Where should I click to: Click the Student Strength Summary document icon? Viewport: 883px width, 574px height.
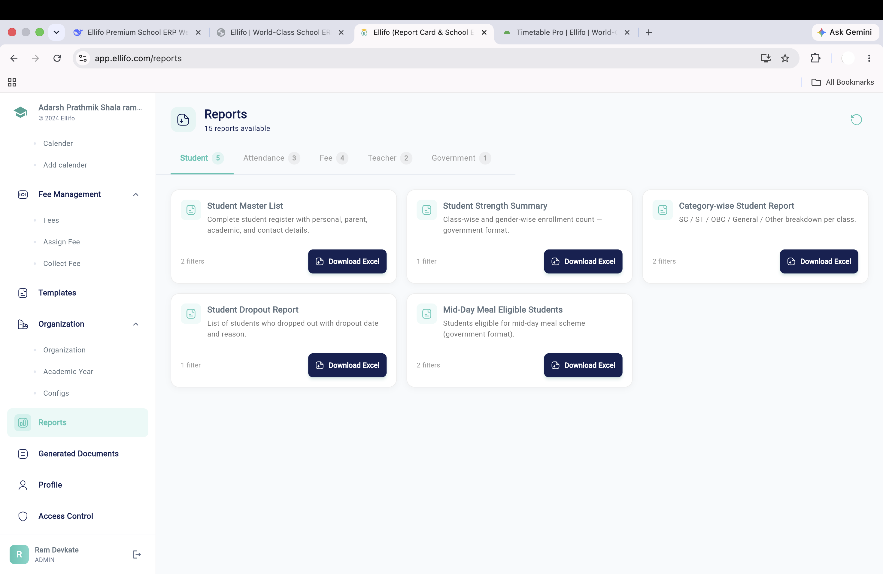tap(427, 210)
